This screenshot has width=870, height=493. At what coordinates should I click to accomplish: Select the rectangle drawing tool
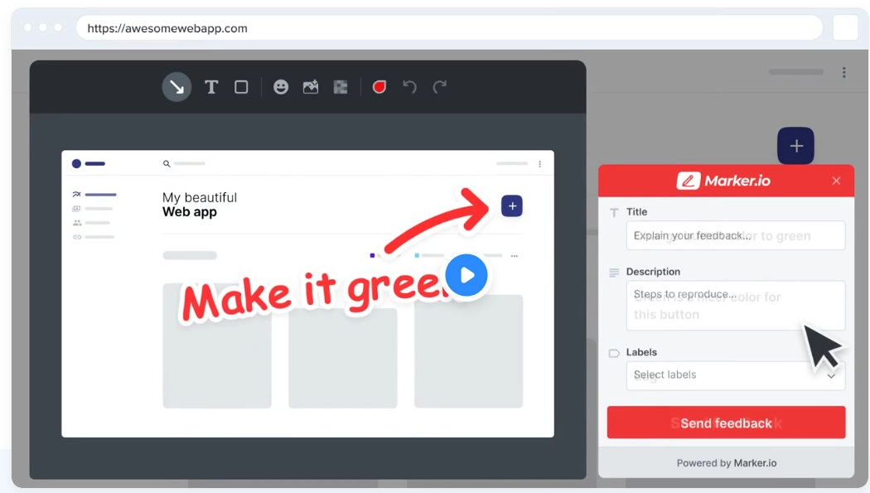point(240,86)
